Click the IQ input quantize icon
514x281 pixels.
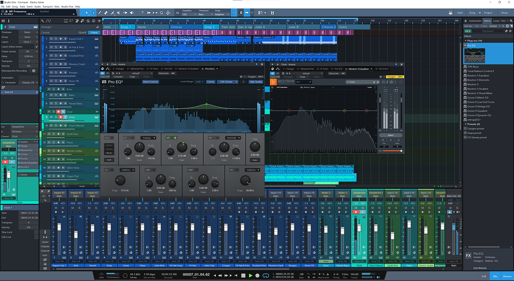(x=177, y=13)
